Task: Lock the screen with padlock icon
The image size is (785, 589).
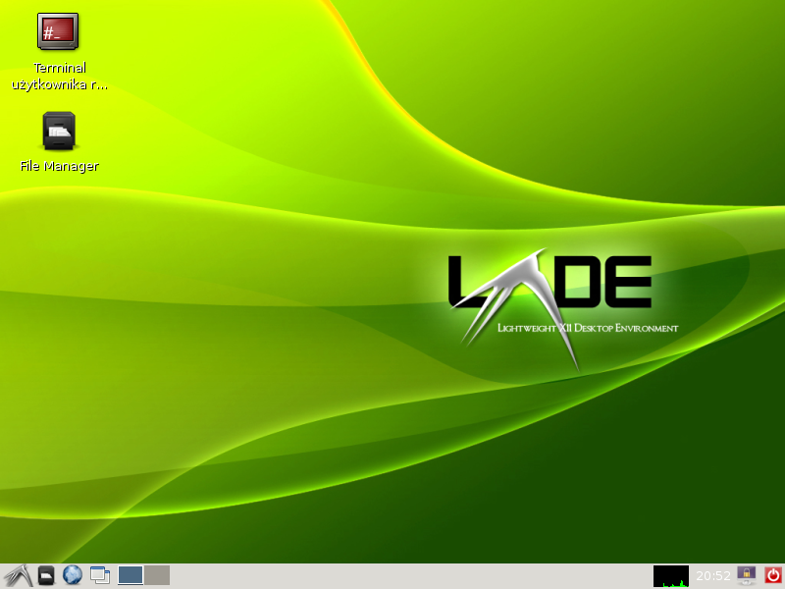Action: click(747, 575)
